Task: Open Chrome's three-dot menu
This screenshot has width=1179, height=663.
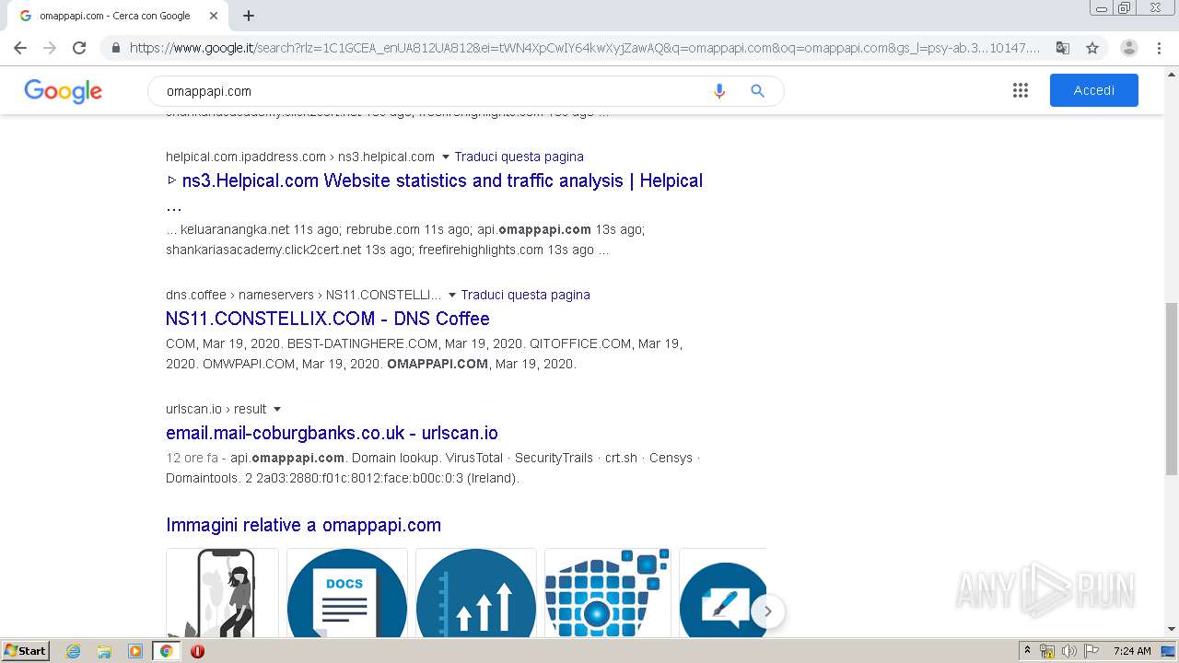Action: [x=1159, y=48]
